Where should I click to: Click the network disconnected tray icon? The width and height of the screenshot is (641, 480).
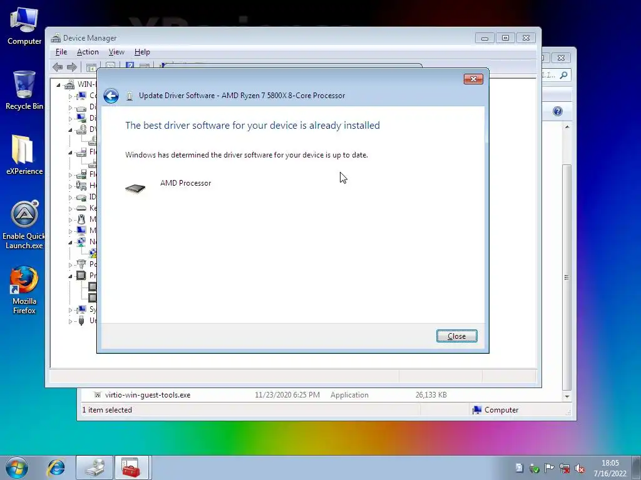click(x=565, y=469)
